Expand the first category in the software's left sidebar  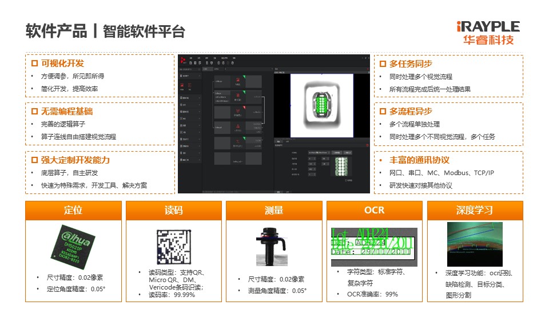(189, 75)
